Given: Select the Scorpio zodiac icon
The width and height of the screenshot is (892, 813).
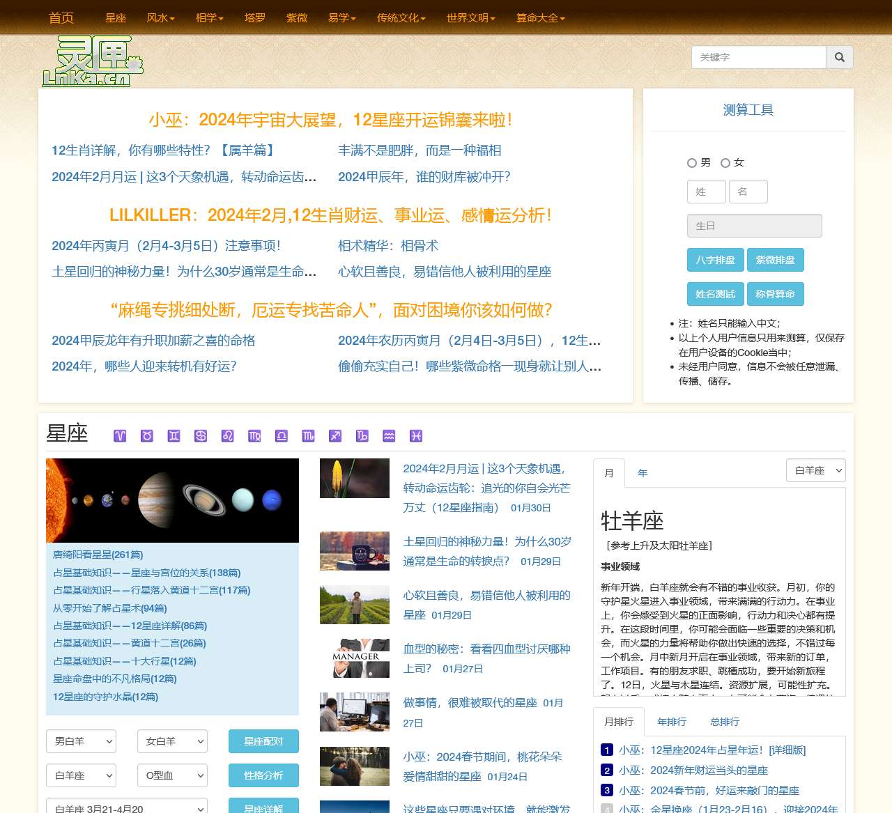Looking at the screenshot, I should 308,435.
